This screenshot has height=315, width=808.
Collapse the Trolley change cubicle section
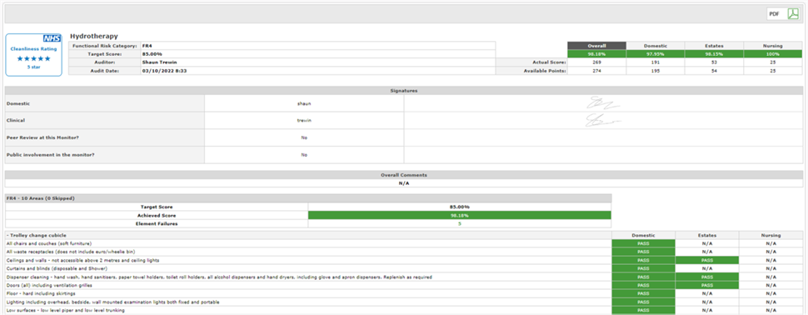point(37,235)
